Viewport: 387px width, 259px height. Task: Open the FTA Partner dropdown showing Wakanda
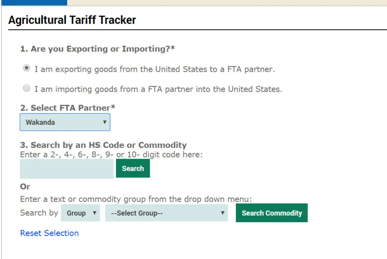click(x=65, y=122)
